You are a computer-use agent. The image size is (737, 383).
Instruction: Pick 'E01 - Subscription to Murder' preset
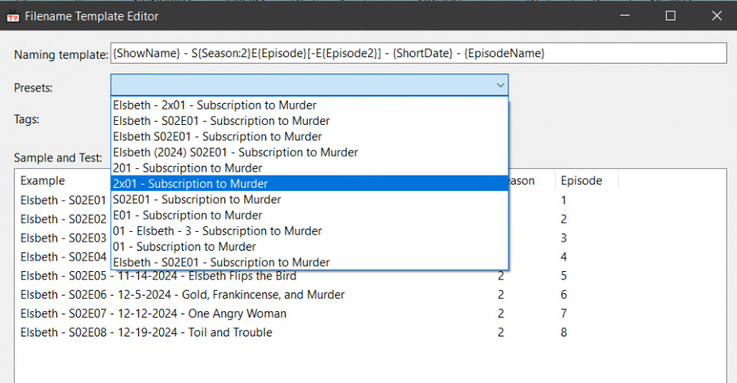click(188, 216)
